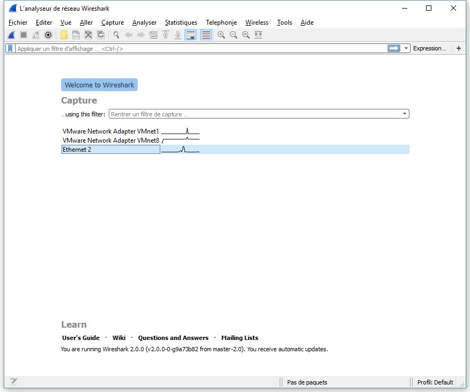Expand the capture filter dropdown arrow
This screenshot has width=470, height=392.
pyautogui.click(x=405, y=114)
